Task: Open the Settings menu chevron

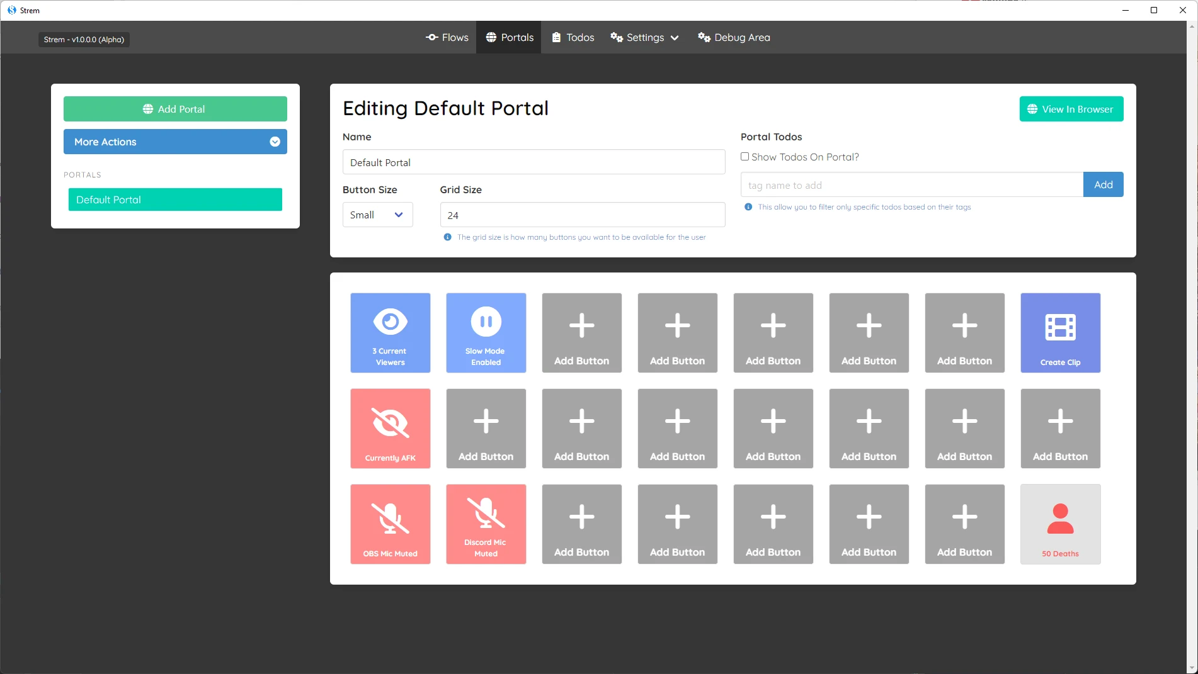Action: [x=675, y=38]
